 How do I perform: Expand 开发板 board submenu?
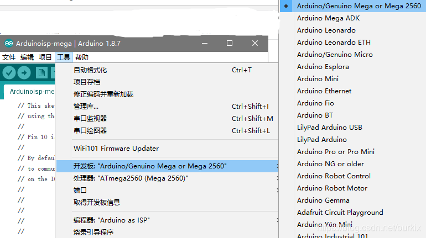pos(167,166)
